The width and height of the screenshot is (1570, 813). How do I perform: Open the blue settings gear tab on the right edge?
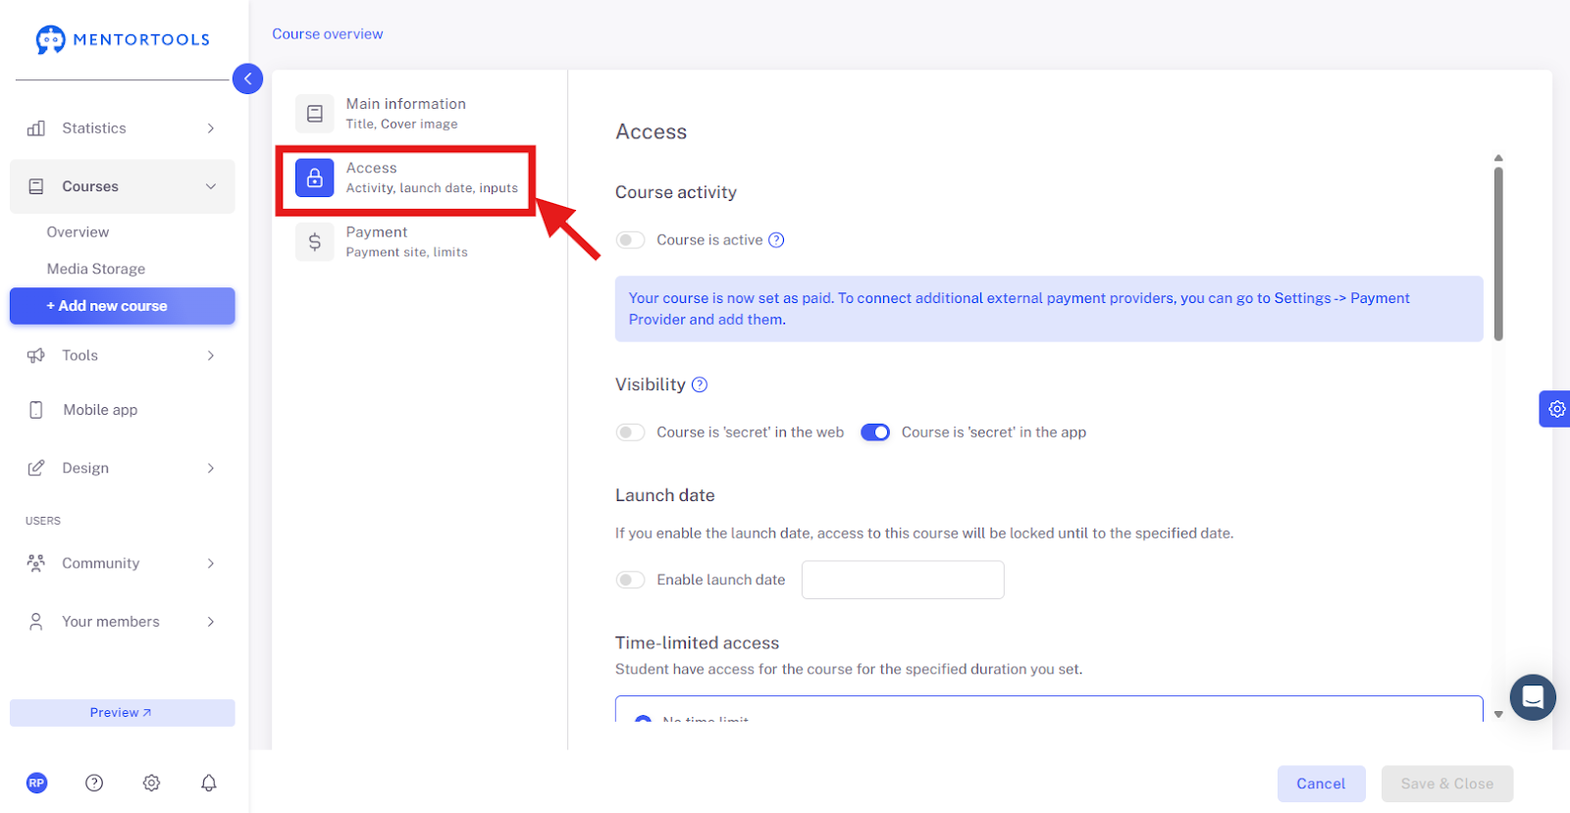tap(1555, 409)
